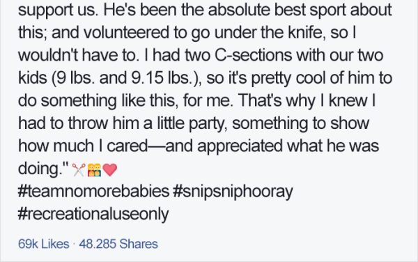418x262 pixels.
Task: Click the words "support us" at top
Action: point(57,10)
